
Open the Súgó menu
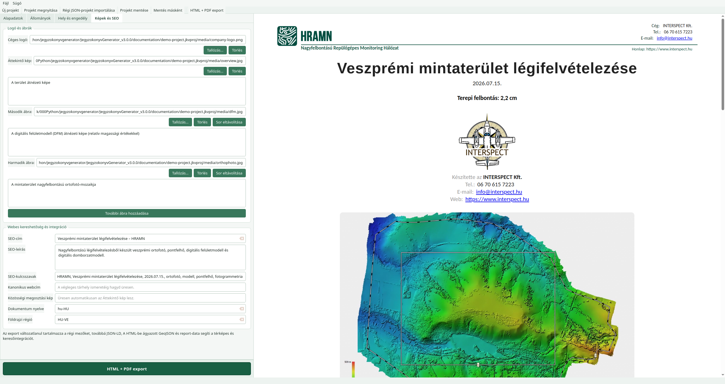pyautogui.click(x=17, y=3)
